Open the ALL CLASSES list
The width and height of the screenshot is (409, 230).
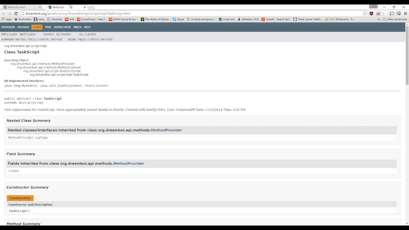click(88, 34)
